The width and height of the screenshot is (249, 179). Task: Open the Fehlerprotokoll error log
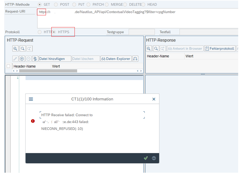click(220, 48)
